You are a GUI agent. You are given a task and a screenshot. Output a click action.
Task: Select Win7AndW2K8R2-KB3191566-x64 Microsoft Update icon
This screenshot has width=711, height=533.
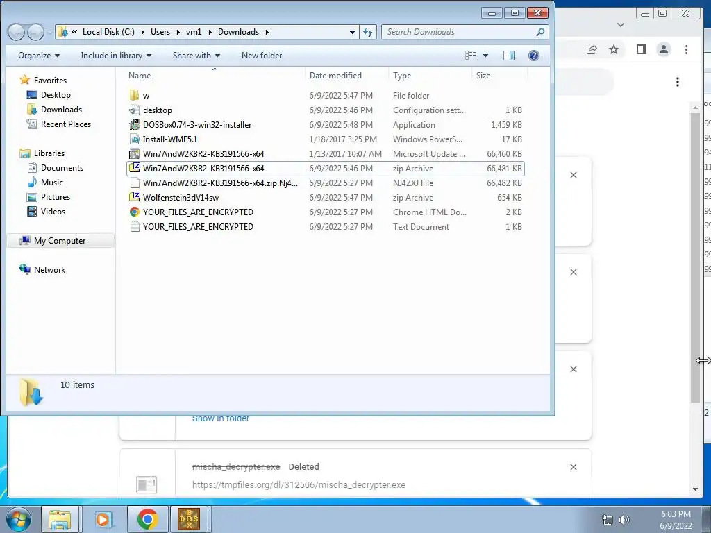pos(134,153)
